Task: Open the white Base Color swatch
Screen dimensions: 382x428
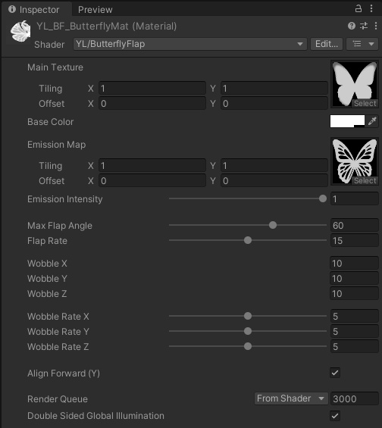Action: (x=347, y=121)
